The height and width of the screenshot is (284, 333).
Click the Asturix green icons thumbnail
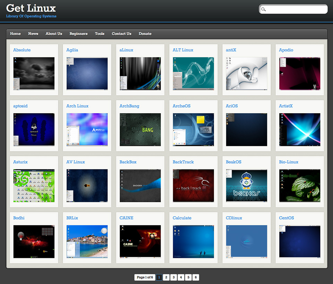[34, 186]
